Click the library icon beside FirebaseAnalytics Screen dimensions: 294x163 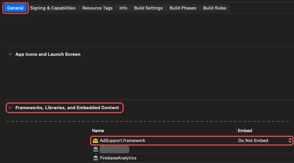click(96, 158)
